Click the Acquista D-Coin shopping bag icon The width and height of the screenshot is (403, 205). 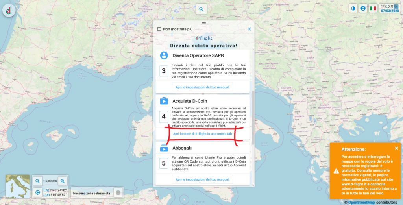pyautogui.click(x=164, y=101)
